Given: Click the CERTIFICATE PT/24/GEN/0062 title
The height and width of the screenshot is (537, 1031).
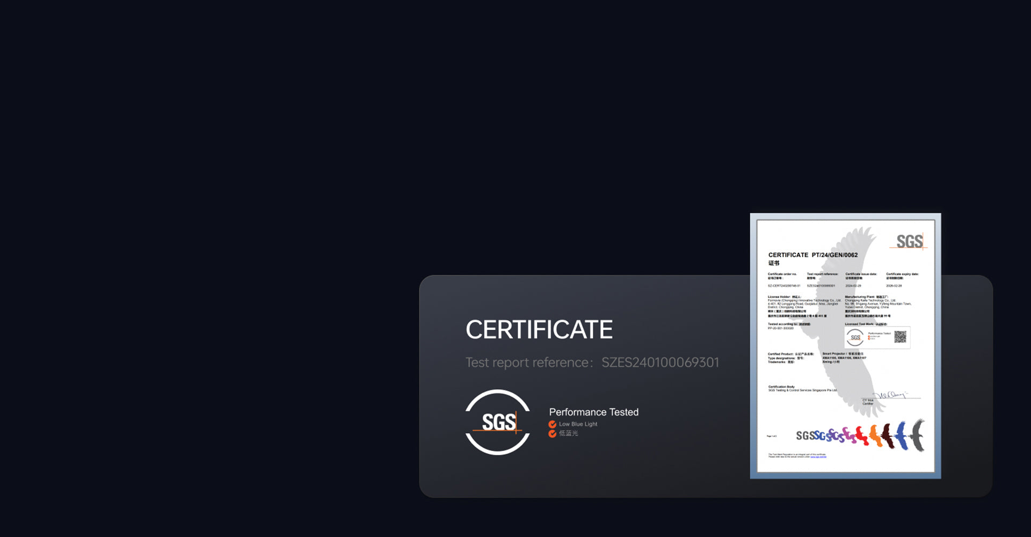Looking at the screenshot, I should [812, 255].
